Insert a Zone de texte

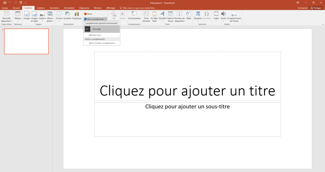pyautogui.click(x=146, y=14)
